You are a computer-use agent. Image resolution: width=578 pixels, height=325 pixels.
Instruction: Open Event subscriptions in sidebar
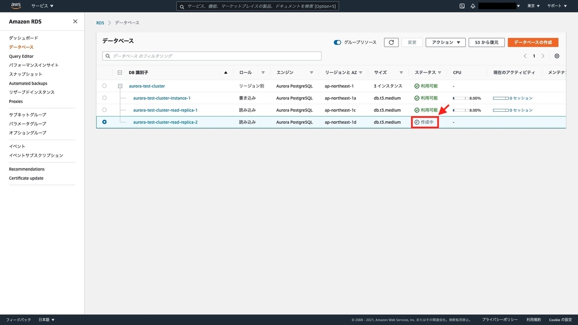click(36, 156)
